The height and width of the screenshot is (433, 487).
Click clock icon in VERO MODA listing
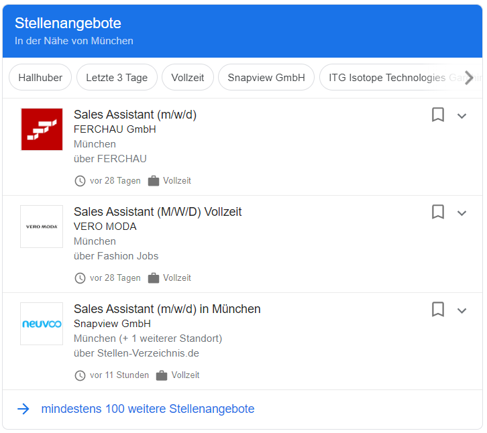tap(80, 277)
